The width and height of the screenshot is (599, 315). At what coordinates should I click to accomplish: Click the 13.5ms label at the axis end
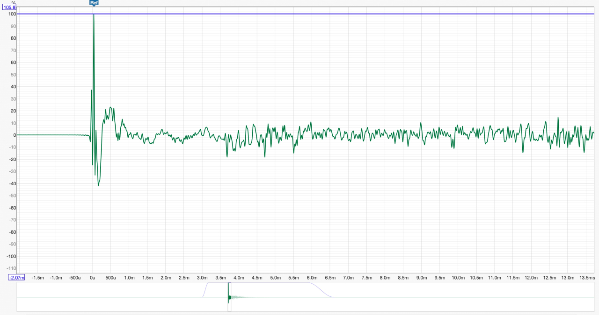[587, 278]
